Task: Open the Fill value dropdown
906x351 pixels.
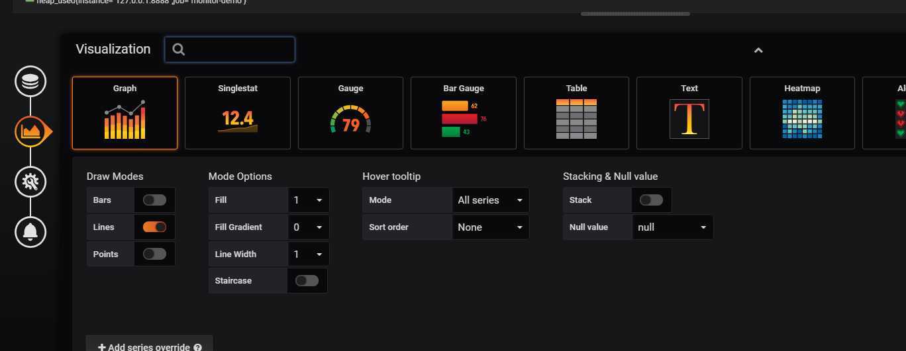Action: pos(309,200)
